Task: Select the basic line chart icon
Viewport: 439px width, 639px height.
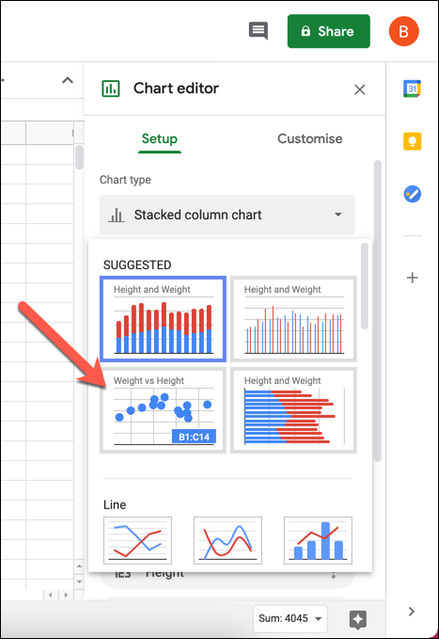Action: [x=137, y=540]
